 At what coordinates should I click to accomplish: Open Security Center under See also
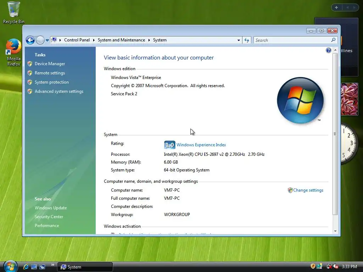pyautogui.click(x=49, y=217)
